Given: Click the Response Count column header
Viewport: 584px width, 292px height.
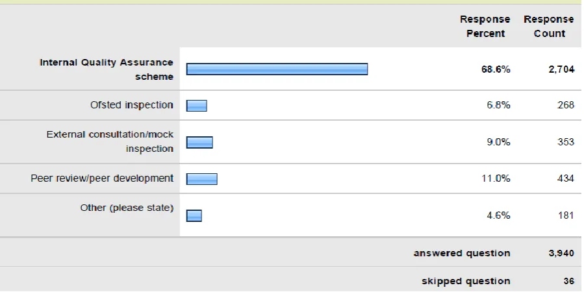Looking at the screenshot, I should (549, 26).
